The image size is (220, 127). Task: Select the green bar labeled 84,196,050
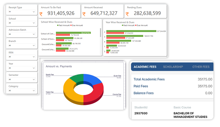[x=64, y=43]
